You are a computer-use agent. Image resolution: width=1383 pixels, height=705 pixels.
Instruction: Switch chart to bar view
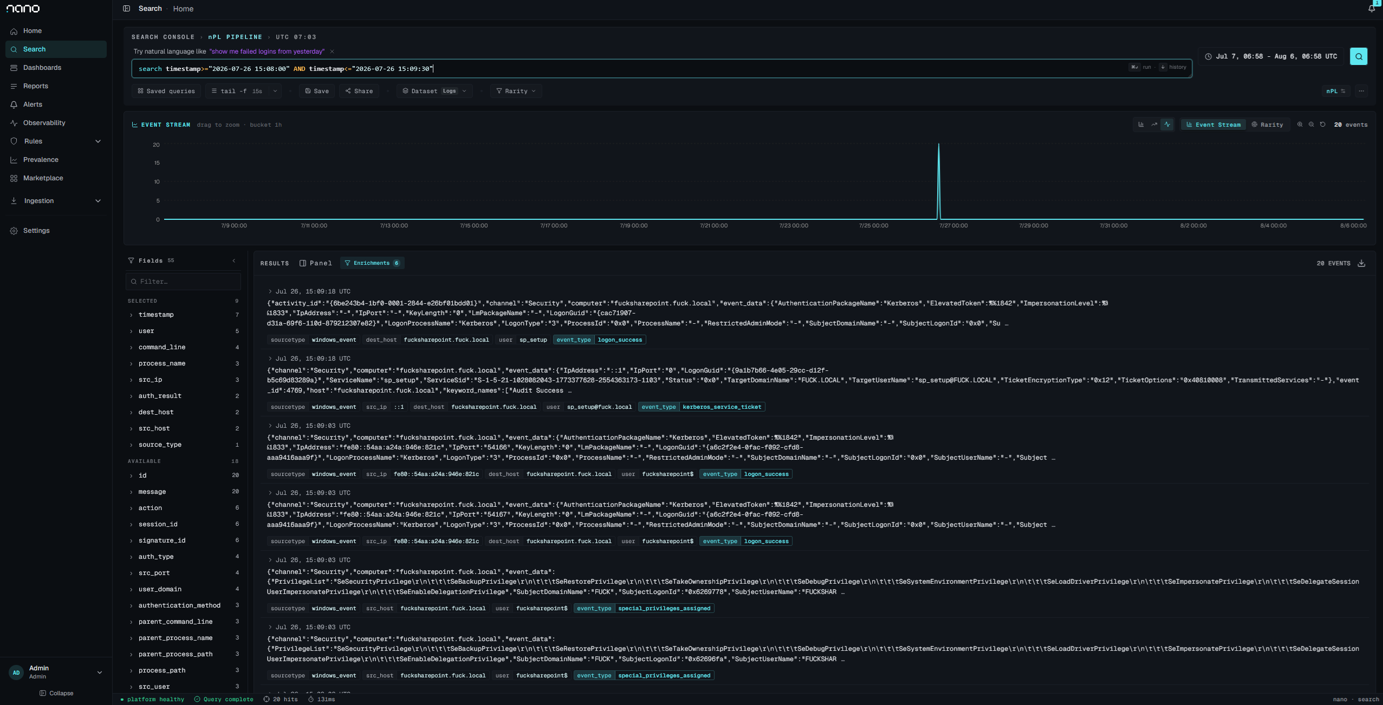click(x=1141, y=125)
